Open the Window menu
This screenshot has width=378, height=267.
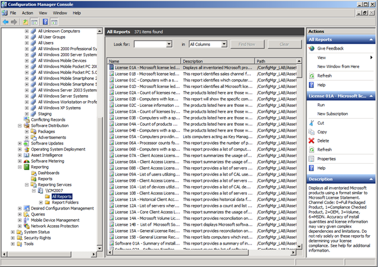tap(60, 13)
